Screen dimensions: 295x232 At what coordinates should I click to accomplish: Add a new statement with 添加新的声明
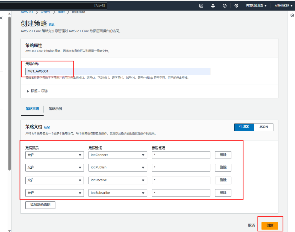[40, 205]
